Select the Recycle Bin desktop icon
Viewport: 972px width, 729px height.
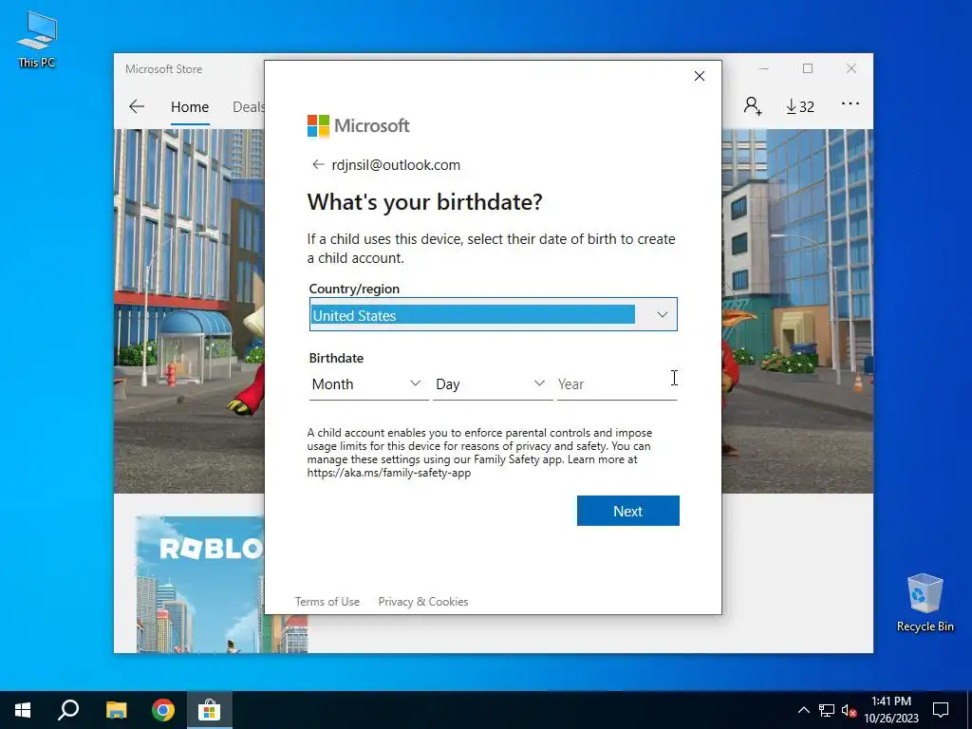(925, 603)
